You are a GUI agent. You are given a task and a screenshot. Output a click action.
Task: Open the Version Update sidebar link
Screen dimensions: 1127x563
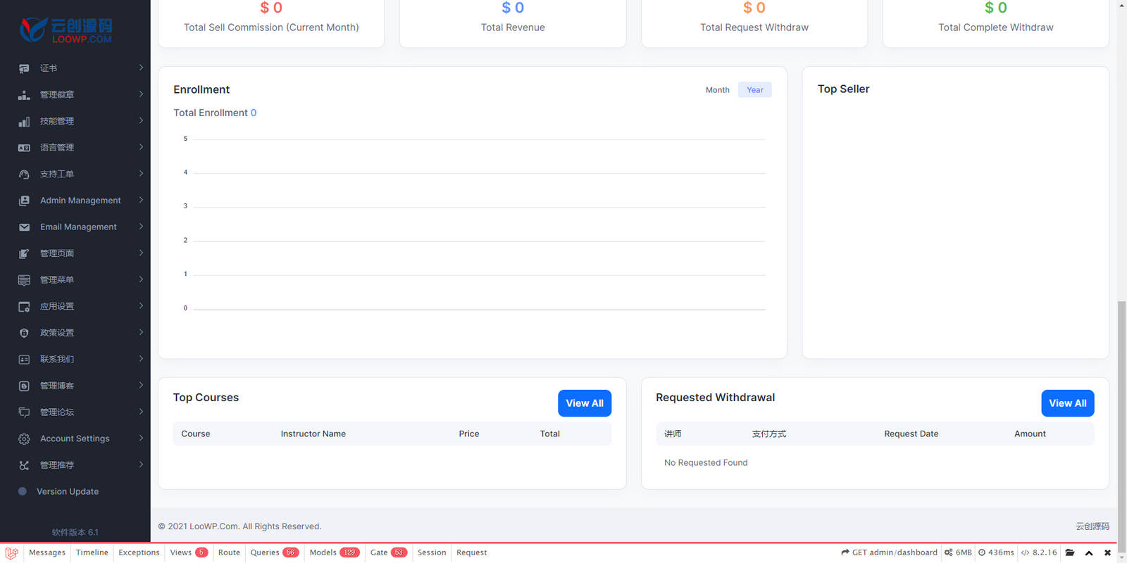point(68,491)
